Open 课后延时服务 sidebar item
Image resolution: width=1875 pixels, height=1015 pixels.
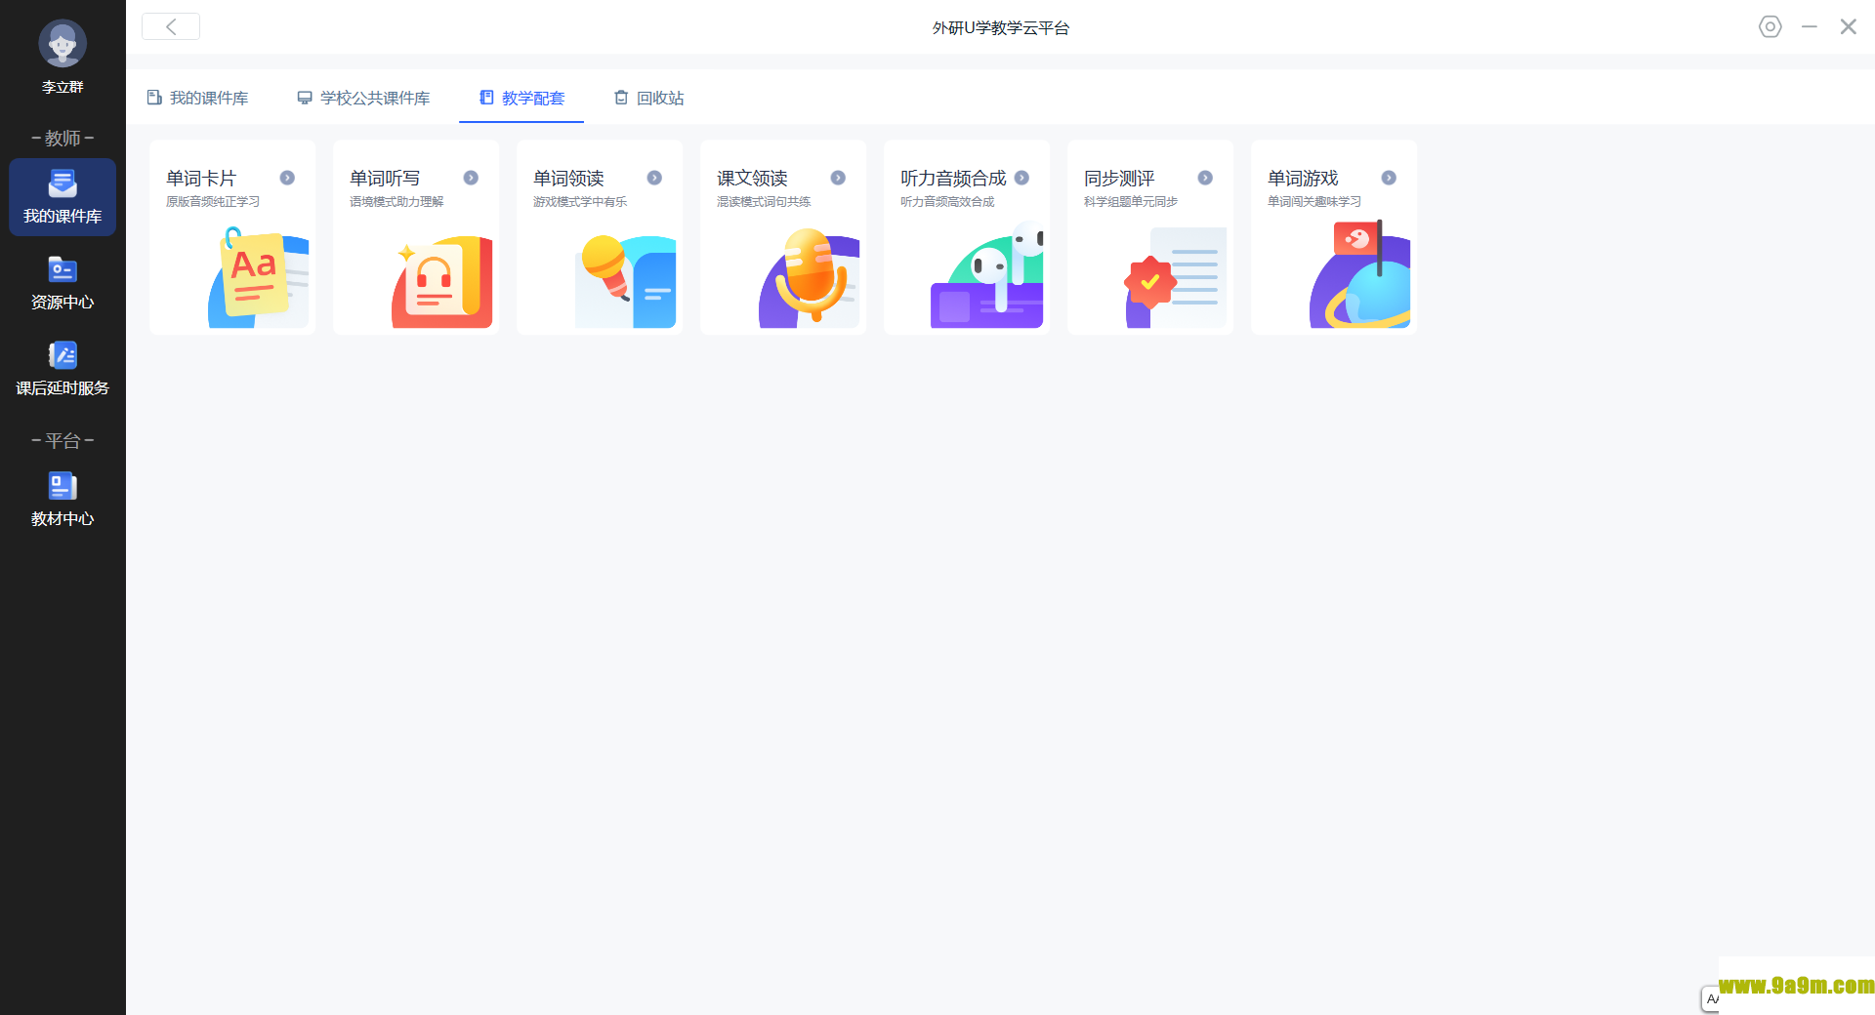[x=62, y=369]
